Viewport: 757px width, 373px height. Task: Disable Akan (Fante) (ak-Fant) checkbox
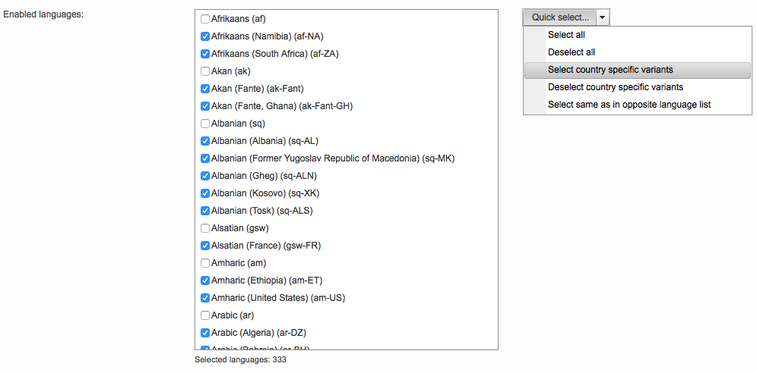coord(205,89)
